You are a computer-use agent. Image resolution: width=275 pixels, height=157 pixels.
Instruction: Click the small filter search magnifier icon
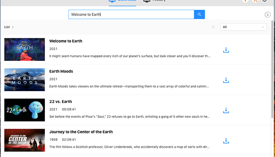(x=213, y=27)
